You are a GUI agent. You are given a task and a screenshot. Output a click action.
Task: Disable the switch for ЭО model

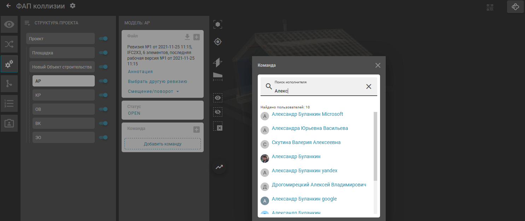(103, 137)
